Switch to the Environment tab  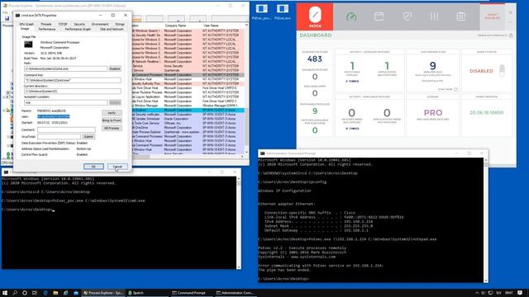pyautogui.click(x=100, y=24)
